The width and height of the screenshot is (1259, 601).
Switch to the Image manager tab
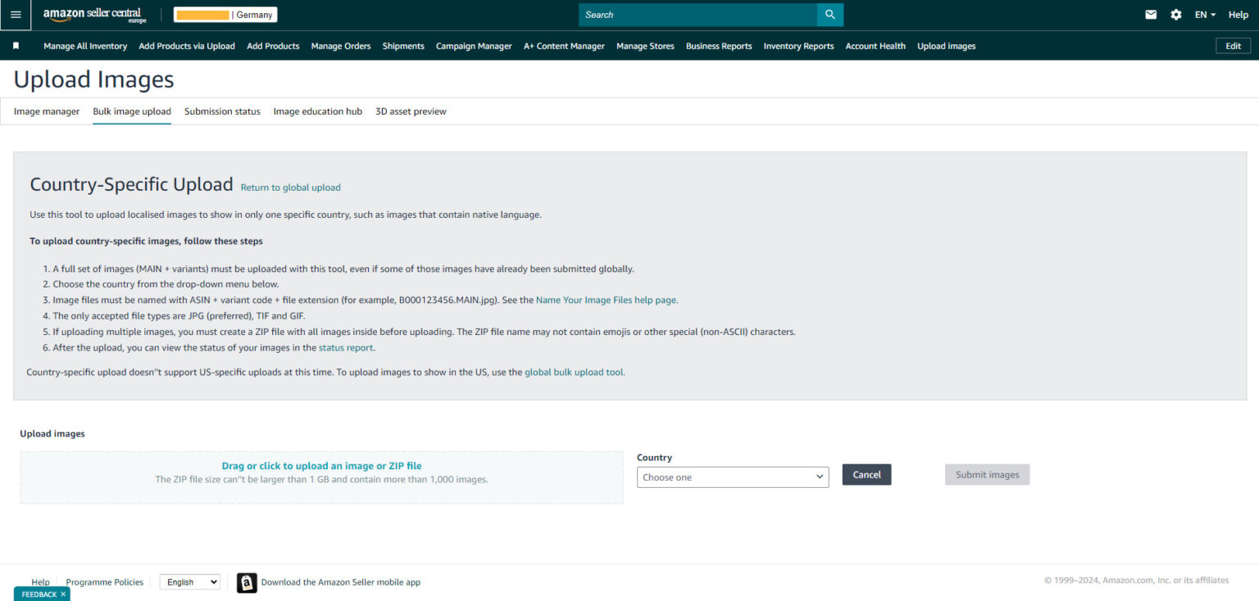click(47, 111)
